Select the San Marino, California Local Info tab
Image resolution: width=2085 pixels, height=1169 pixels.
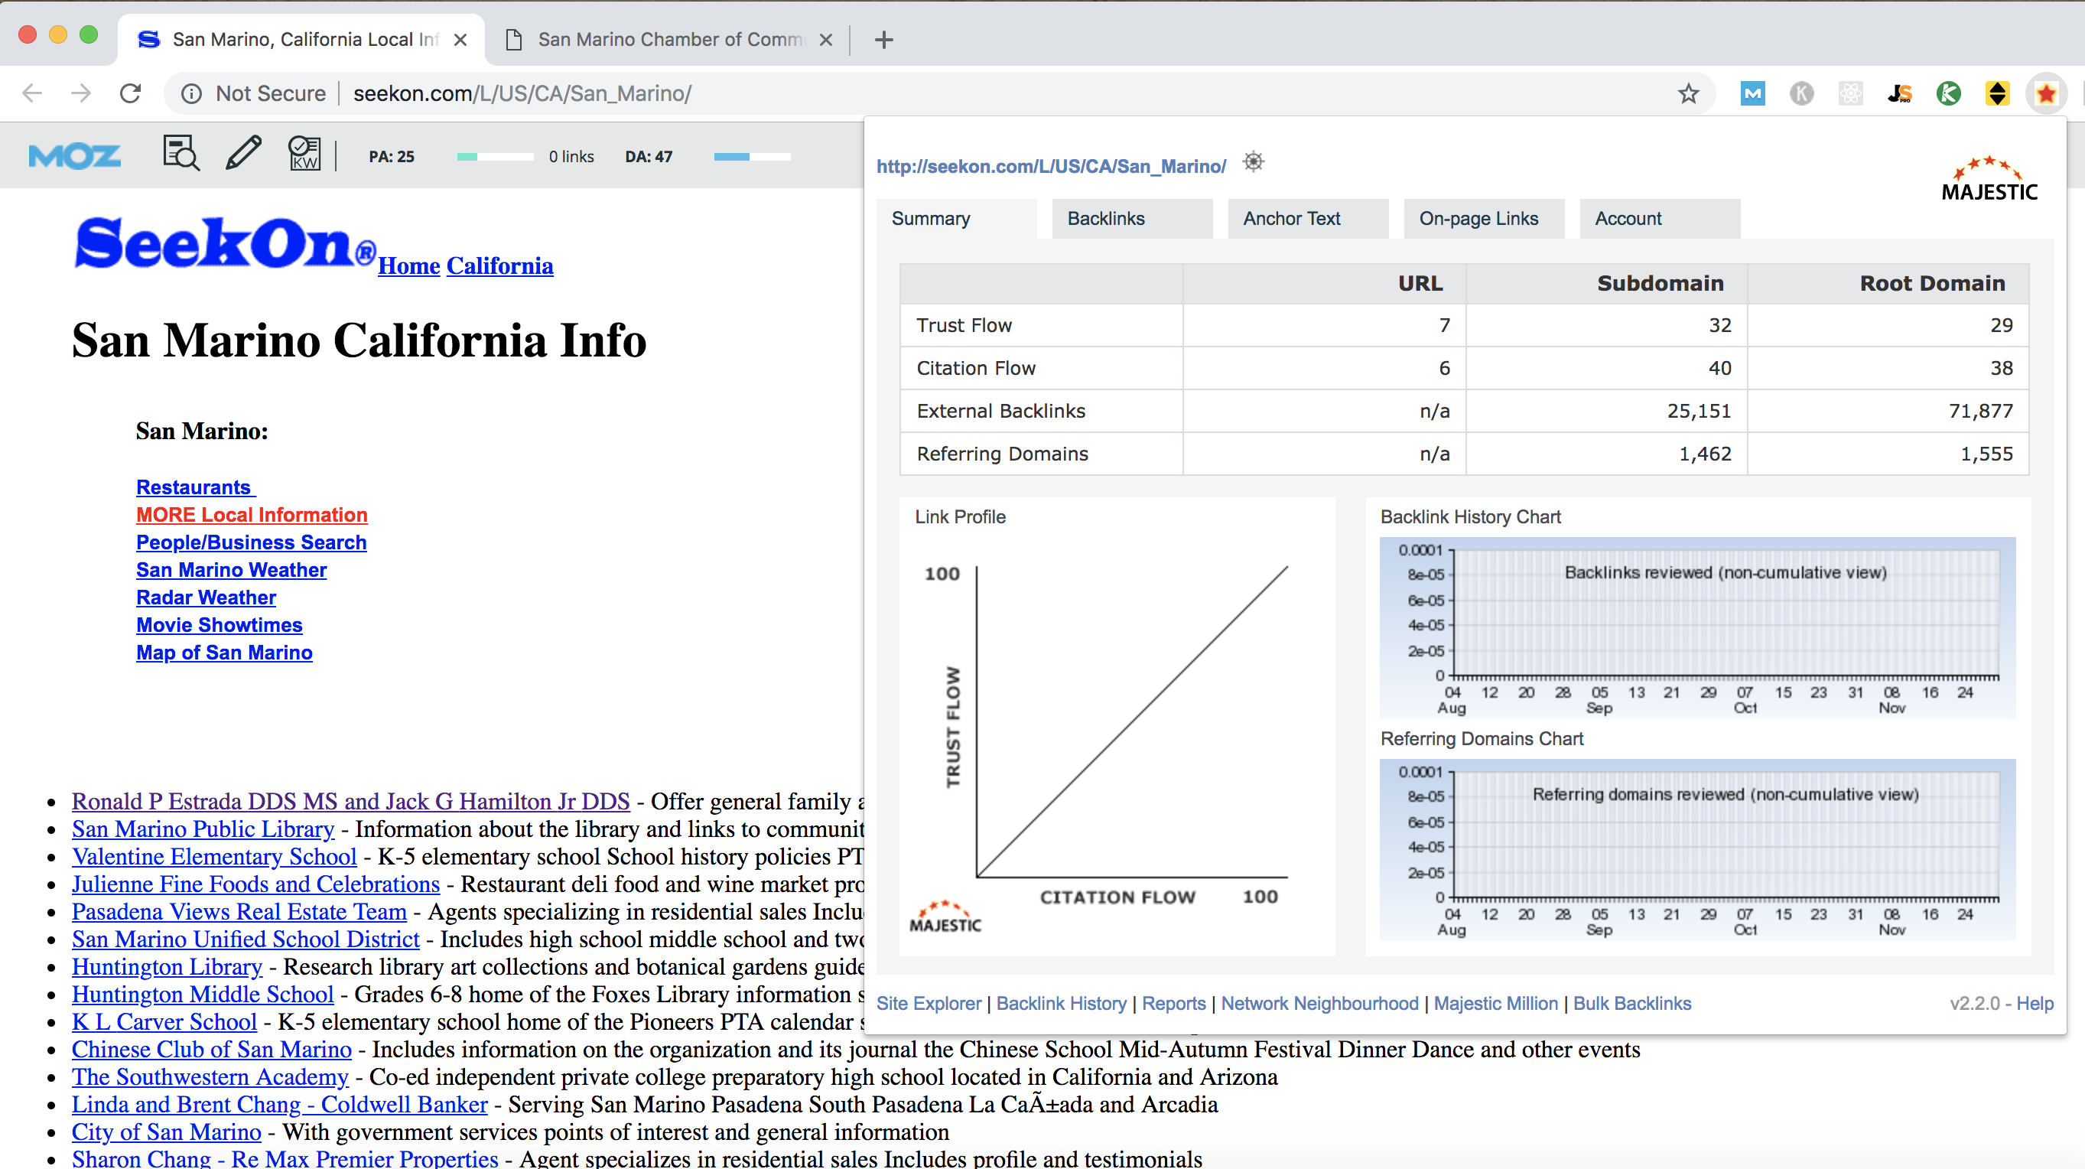pos(301,40)
